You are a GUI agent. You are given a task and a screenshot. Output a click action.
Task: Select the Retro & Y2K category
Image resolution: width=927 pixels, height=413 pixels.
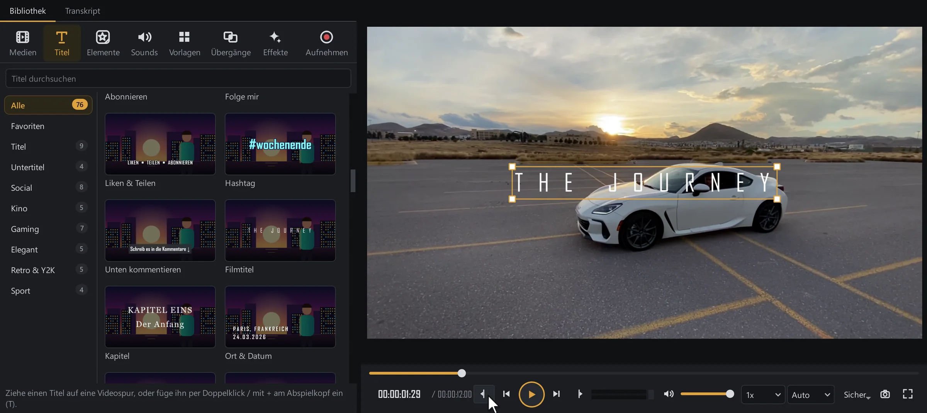pyautogui.click(x=48, y=270)
